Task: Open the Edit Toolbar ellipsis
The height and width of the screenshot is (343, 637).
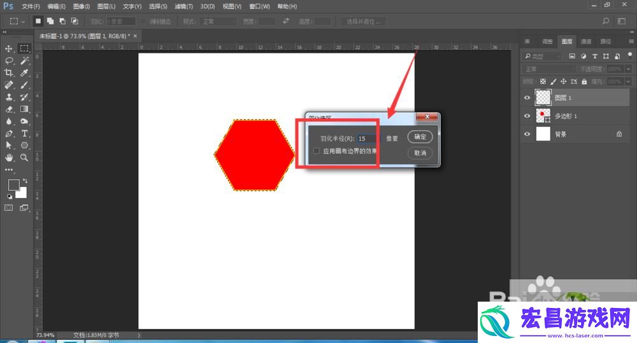Action: pos(8,170)
